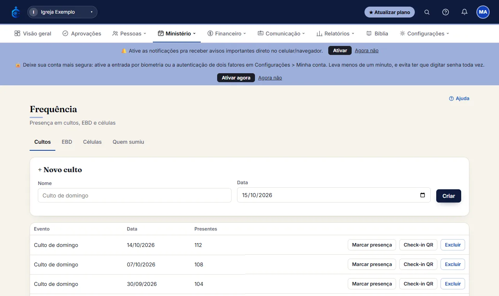Expand the Configurações menu
Screen dimensions: 499x296
(425, 33)
